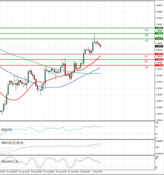The width and height of the screenshot is (164, 175).
Task: Select the 1.38713 price tag
Action: [x=159, y=39]
